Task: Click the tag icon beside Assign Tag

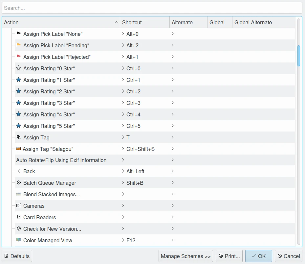Action: point(18,137)
